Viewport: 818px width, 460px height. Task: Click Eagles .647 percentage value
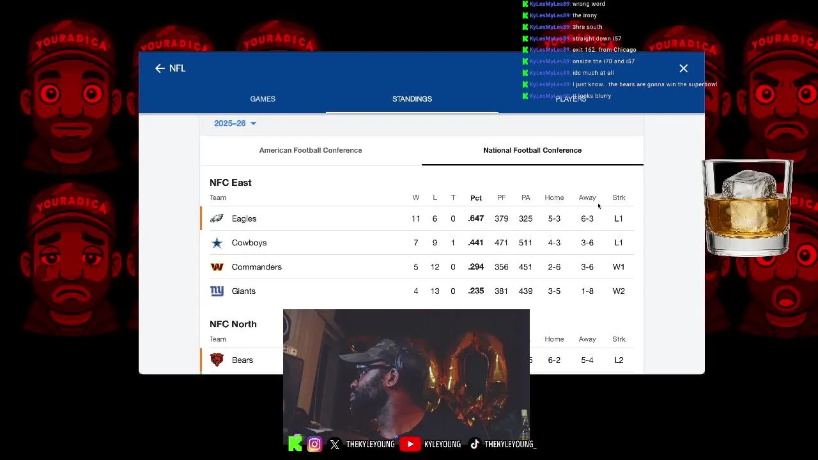click(476, 218)
